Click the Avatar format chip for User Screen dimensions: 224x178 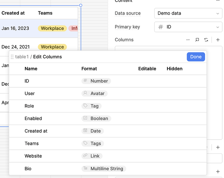[94, 93]
